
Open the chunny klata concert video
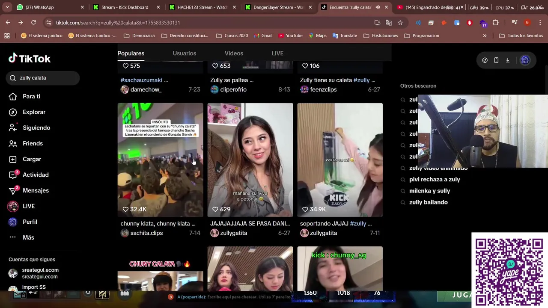click(161, 160)
